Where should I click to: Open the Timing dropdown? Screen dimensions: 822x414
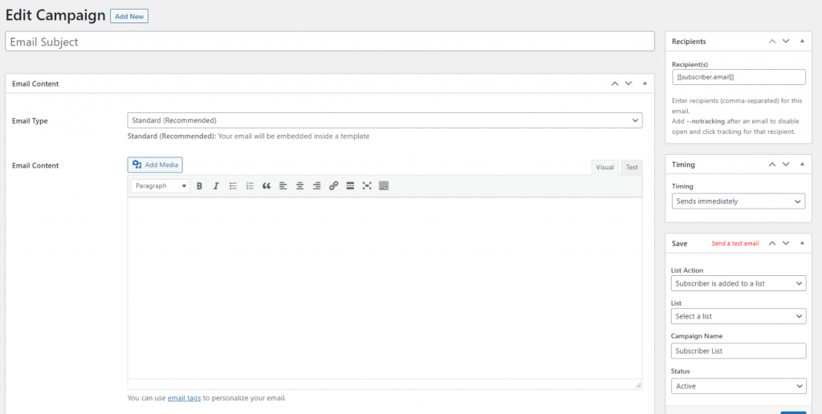[x=739, y=201]
